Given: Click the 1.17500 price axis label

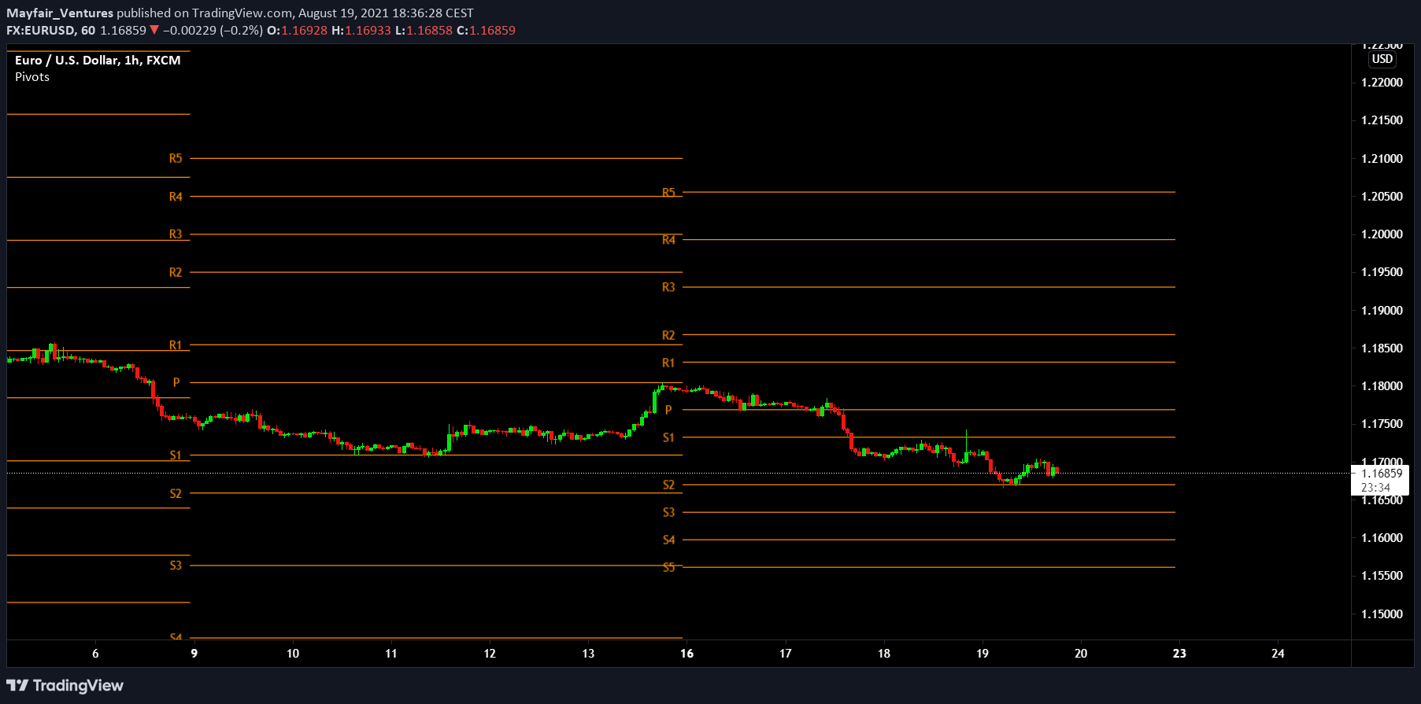Looking at the screenshot, I should point(1382,424).
